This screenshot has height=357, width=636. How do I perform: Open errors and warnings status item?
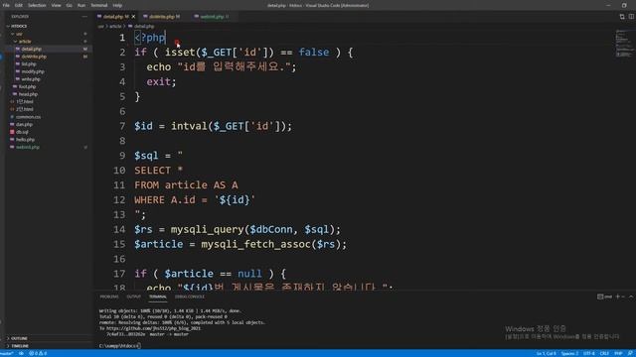coord(38,353)
